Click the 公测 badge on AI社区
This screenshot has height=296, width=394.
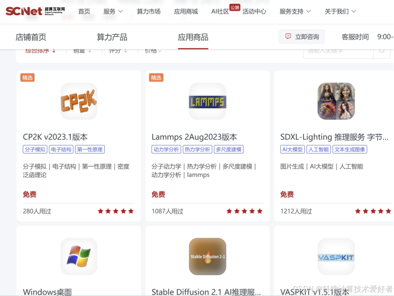(x=235, y=7)
